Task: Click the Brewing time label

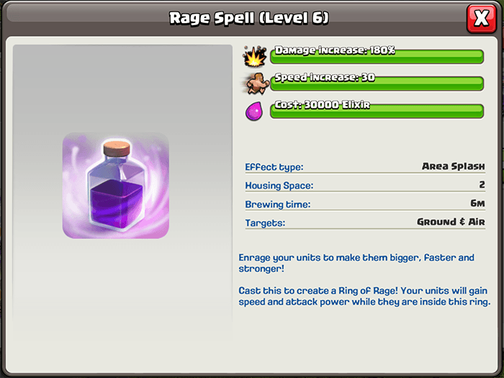Action: coord(278,204)
